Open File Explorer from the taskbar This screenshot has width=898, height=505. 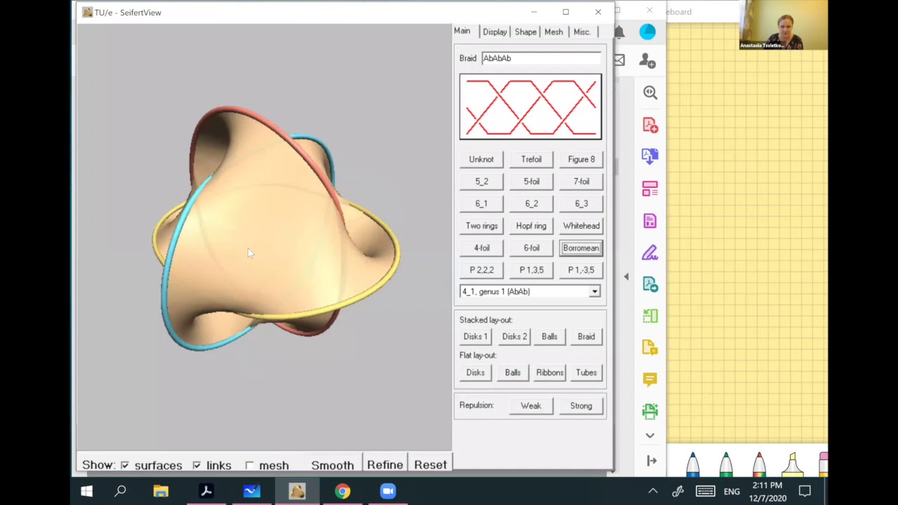tap(161, 491)
